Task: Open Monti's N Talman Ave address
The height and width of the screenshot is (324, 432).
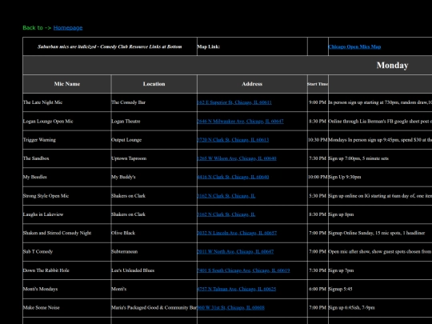Action: [236, 289]
